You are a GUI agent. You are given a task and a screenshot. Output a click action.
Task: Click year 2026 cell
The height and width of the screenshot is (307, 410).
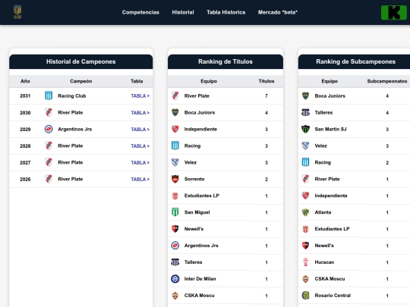click(x=25, y=180)
